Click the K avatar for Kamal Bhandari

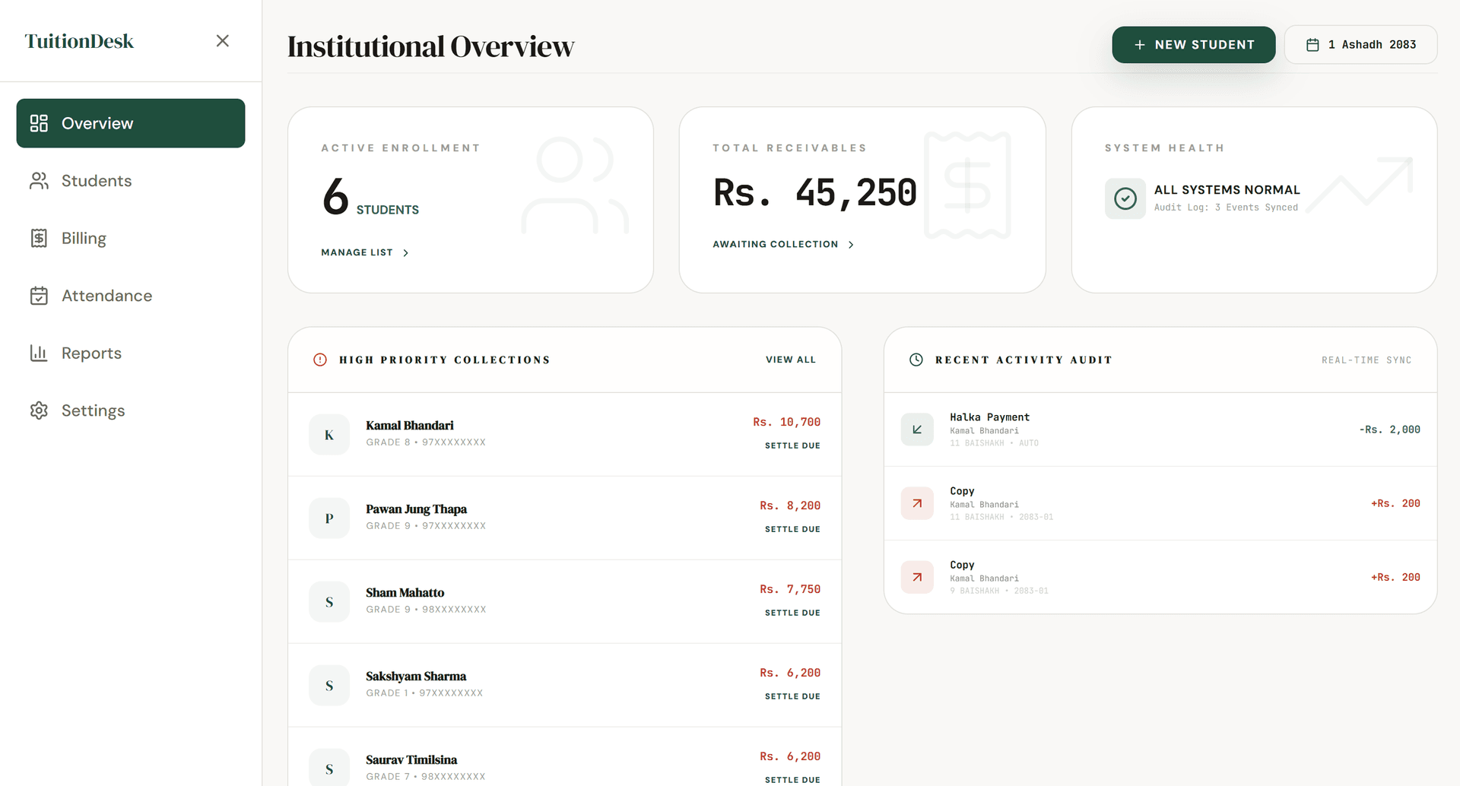[x=329, y=435]
